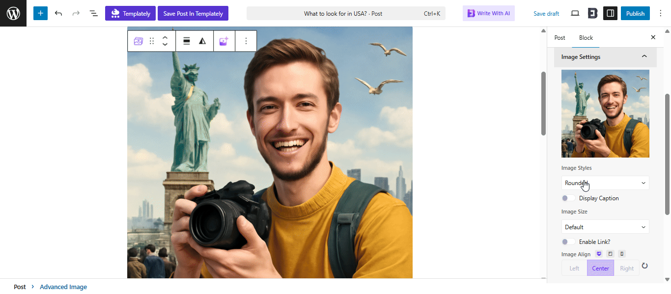Open the Image Styles Rounded dropdown
Image resolution: width=671 pixels, height=294 pixels.
click(605, 183)
